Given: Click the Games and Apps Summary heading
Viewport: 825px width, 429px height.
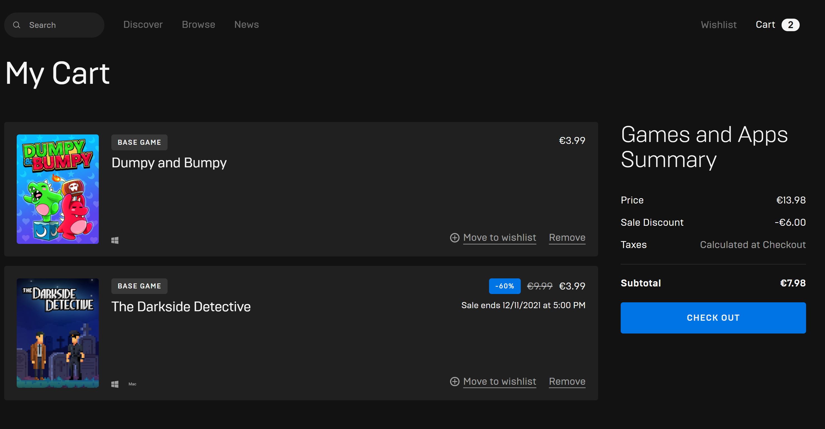Looking at the screenshot, I should coord(704,147).
